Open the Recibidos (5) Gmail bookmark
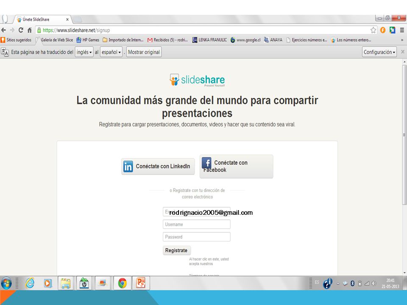Image resolution: width=407 pixels, height=305 pixels. click(x=168, y=40)
